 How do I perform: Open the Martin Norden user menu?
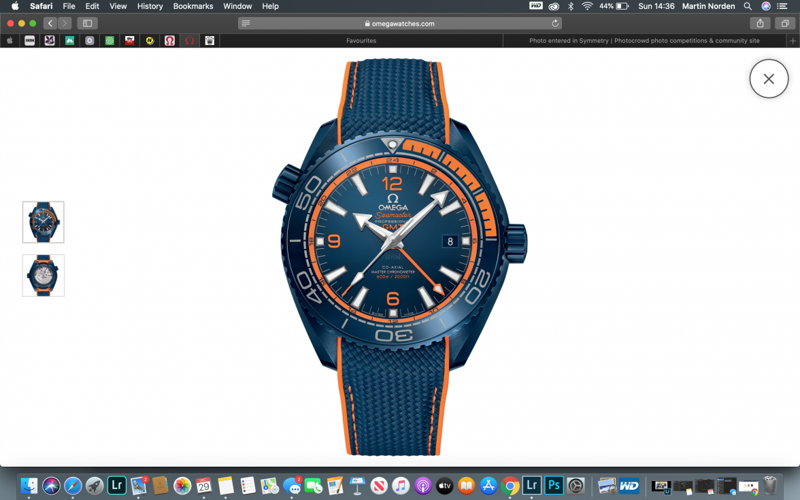click(x=708, y=6)
